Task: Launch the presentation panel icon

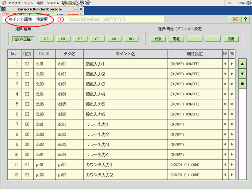Action: 82,3
